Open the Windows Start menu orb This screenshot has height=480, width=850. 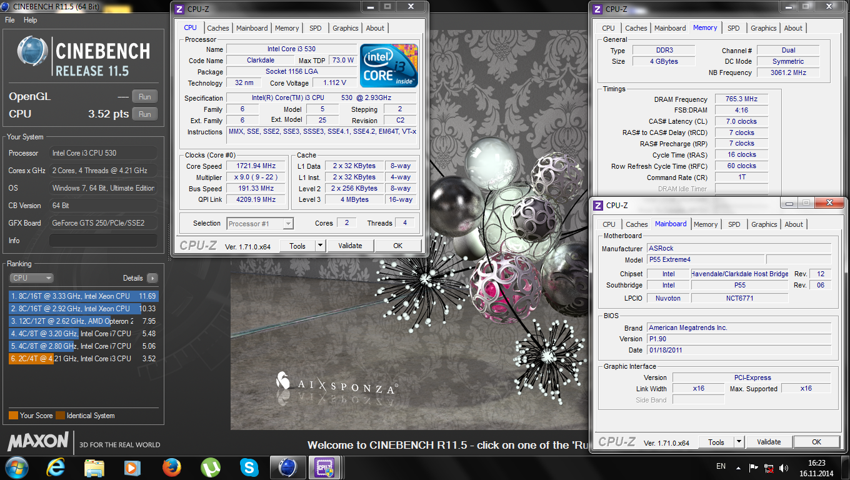click(x=16, y=467)
